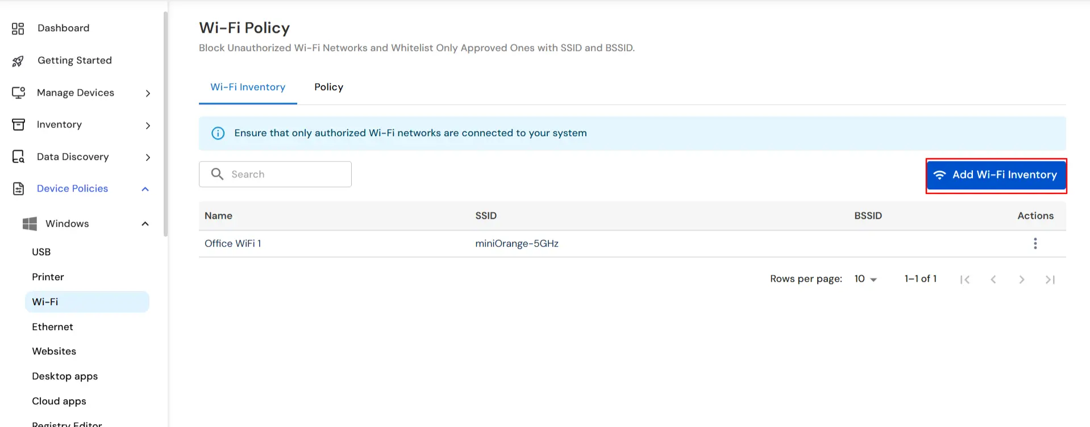Open Rows per page dropdown
This screenshot has height=427, width=1090.
866,279
